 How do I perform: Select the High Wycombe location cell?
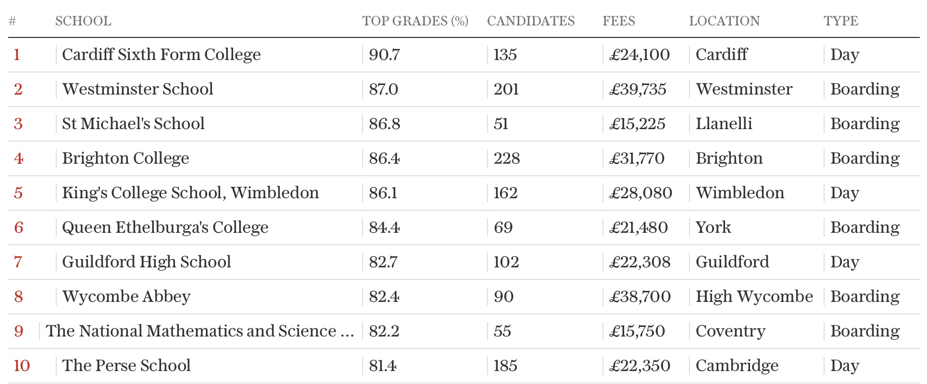[x=754, y=297]
